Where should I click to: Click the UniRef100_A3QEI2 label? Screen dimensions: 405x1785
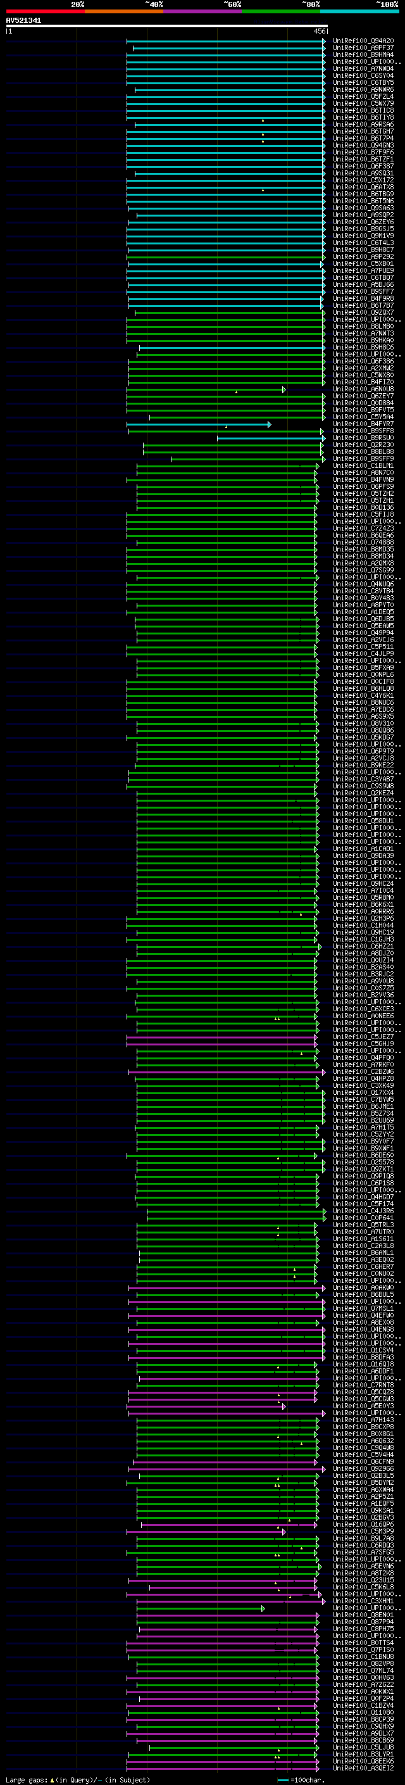pyautogui.click(x=363, y=1768)
